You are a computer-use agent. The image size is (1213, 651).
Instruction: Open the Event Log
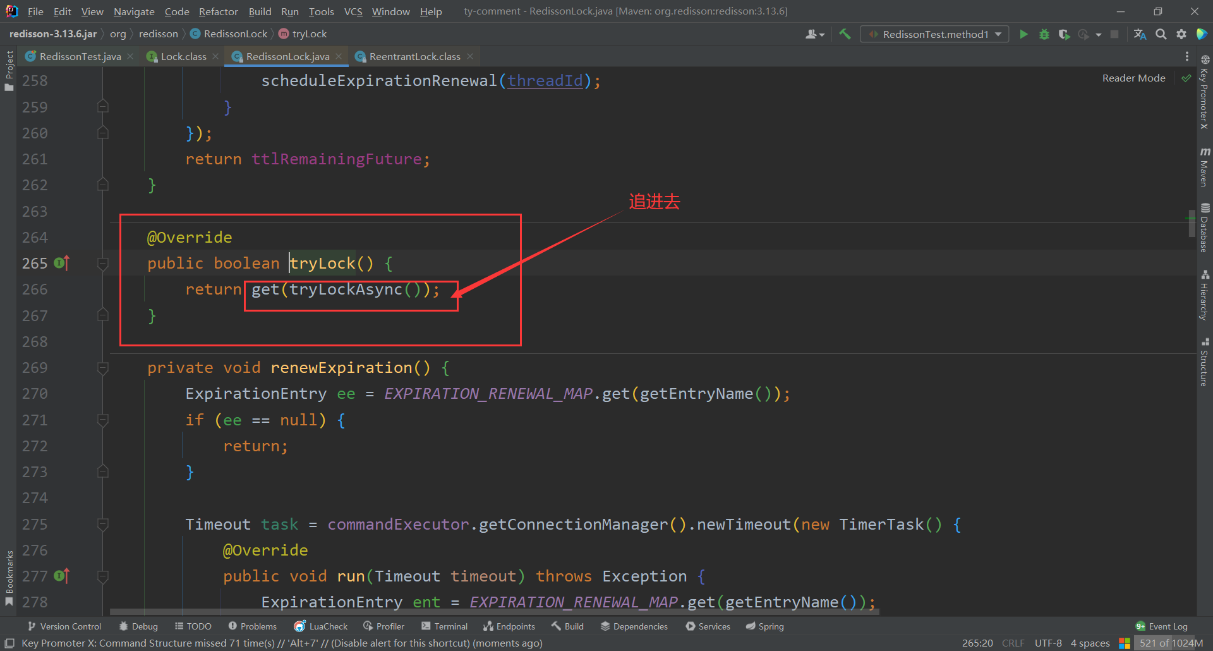click(1161, 626)
